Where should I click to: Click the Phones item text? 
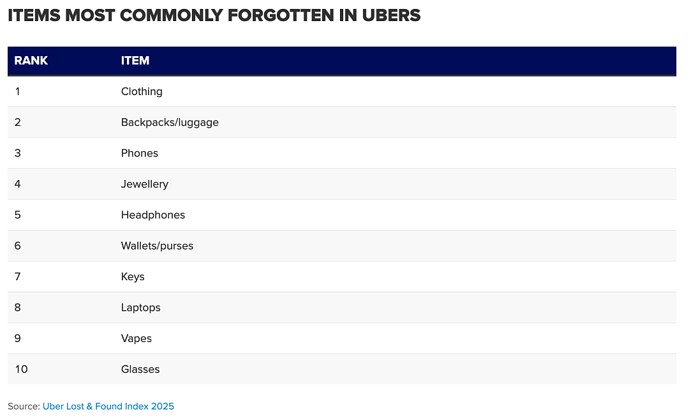pyautogui.click(x=139, y=153)
